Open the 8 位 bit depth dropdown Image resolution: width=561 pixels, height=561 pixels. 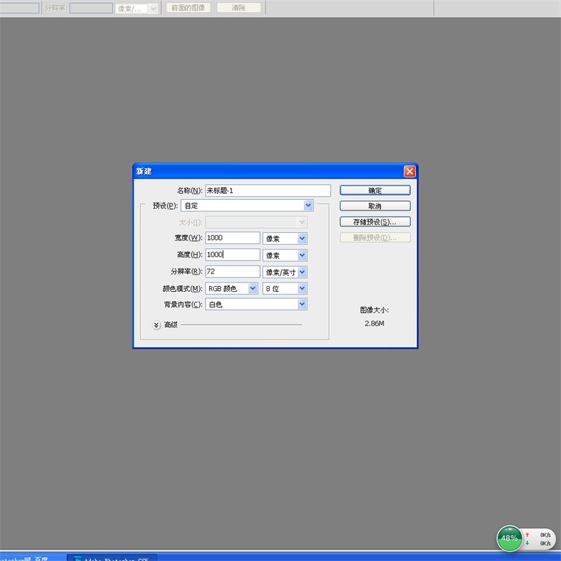(x=302, y=288)
